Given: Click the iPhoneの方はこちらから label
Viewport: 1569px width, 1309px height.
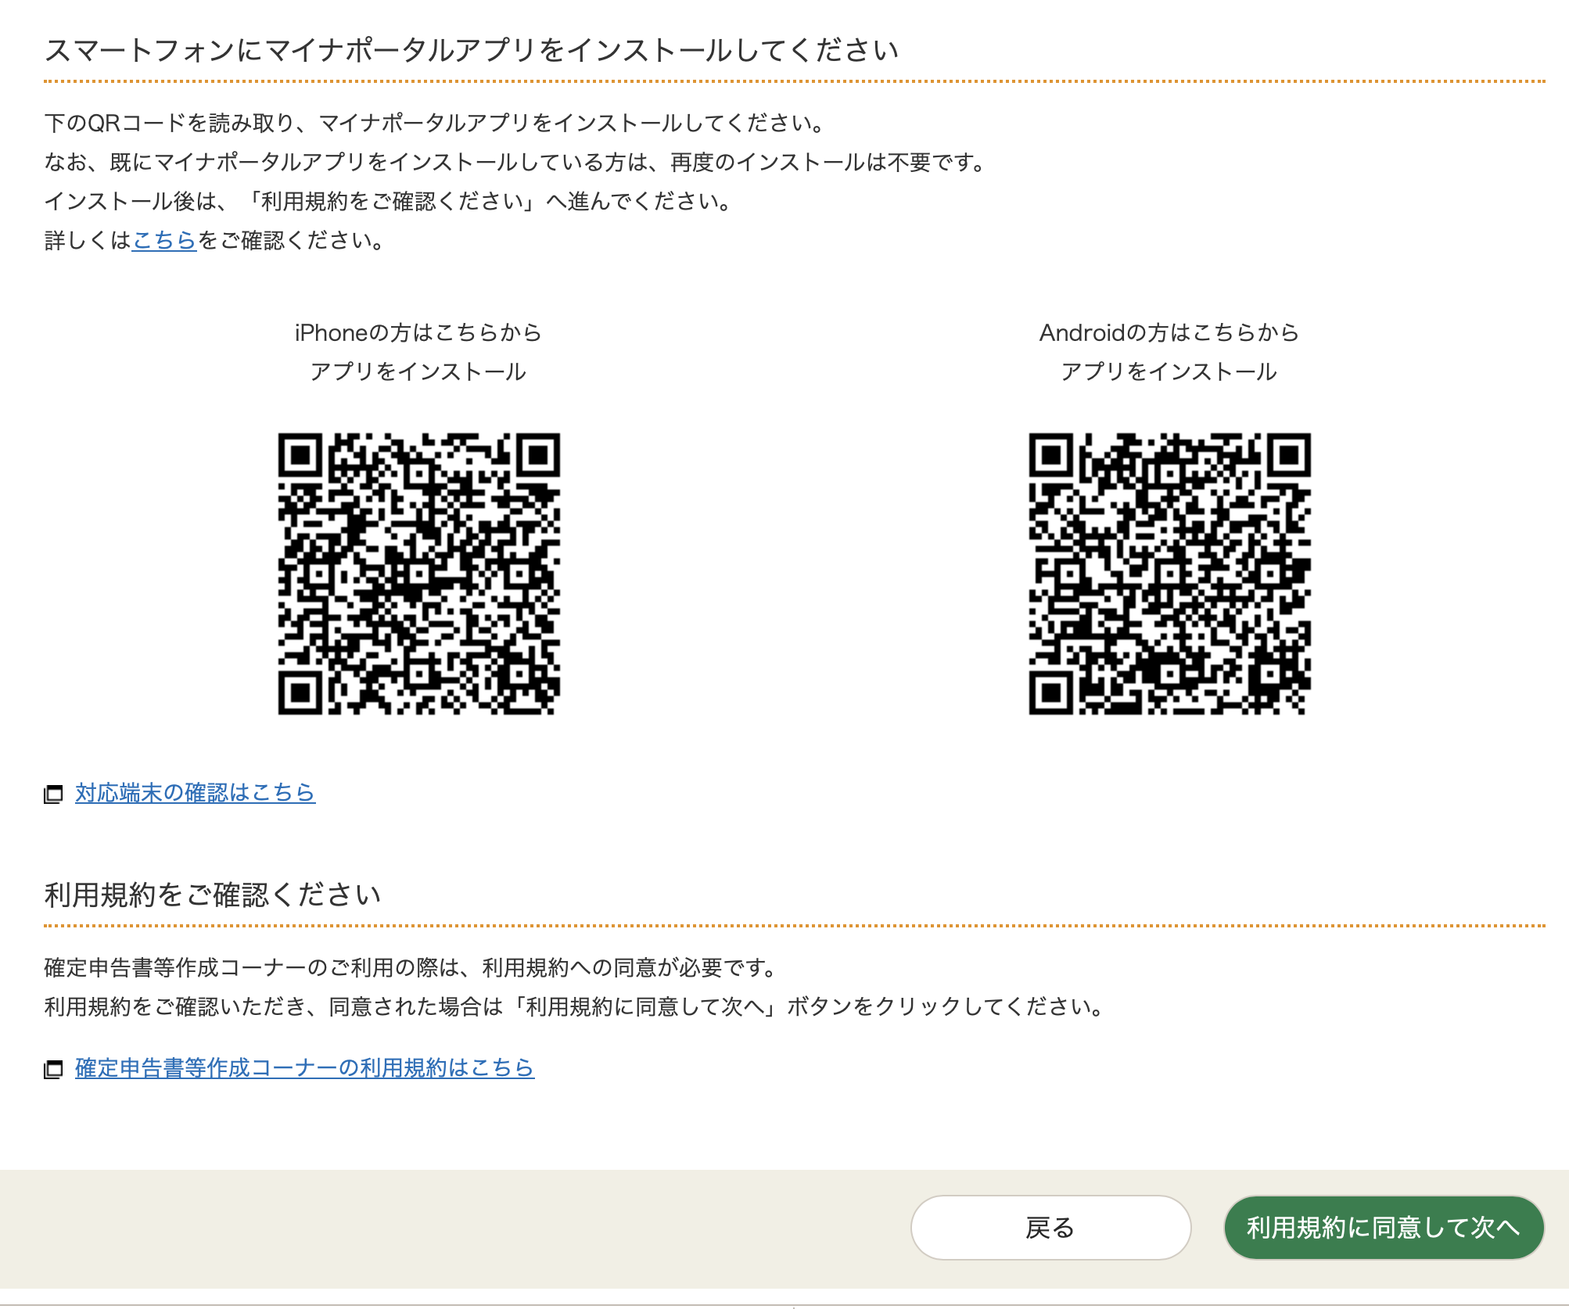Looking at the screenshot, I should pos(418,333).
